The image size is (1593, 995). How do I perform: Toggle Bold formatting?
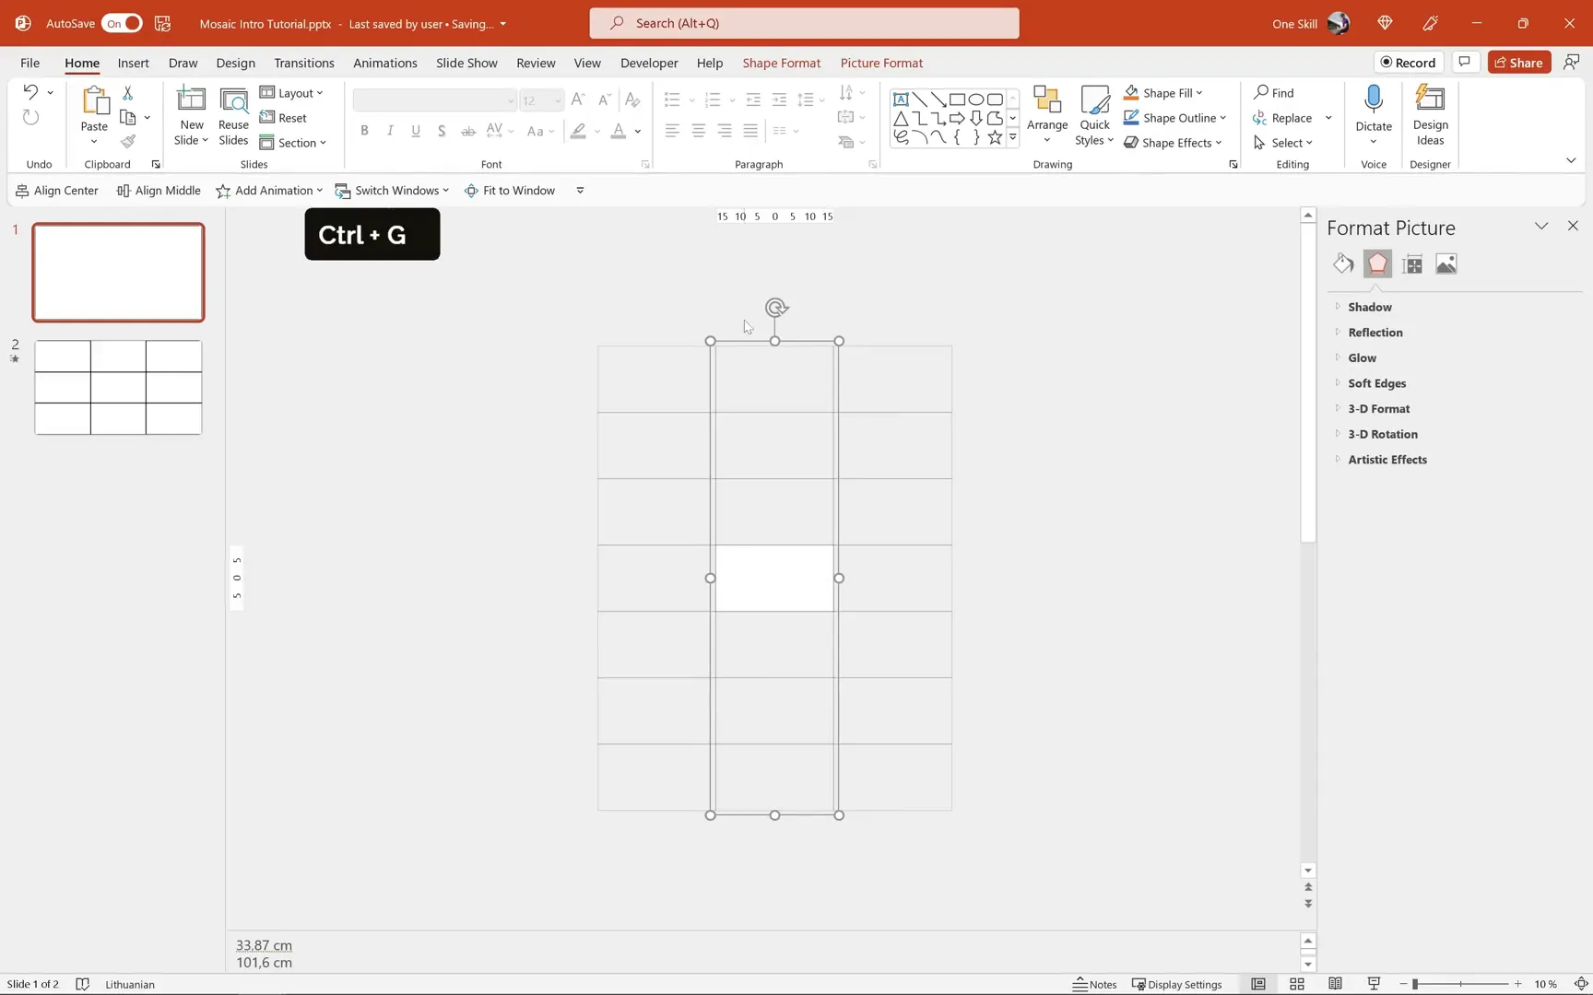point(364,131)
